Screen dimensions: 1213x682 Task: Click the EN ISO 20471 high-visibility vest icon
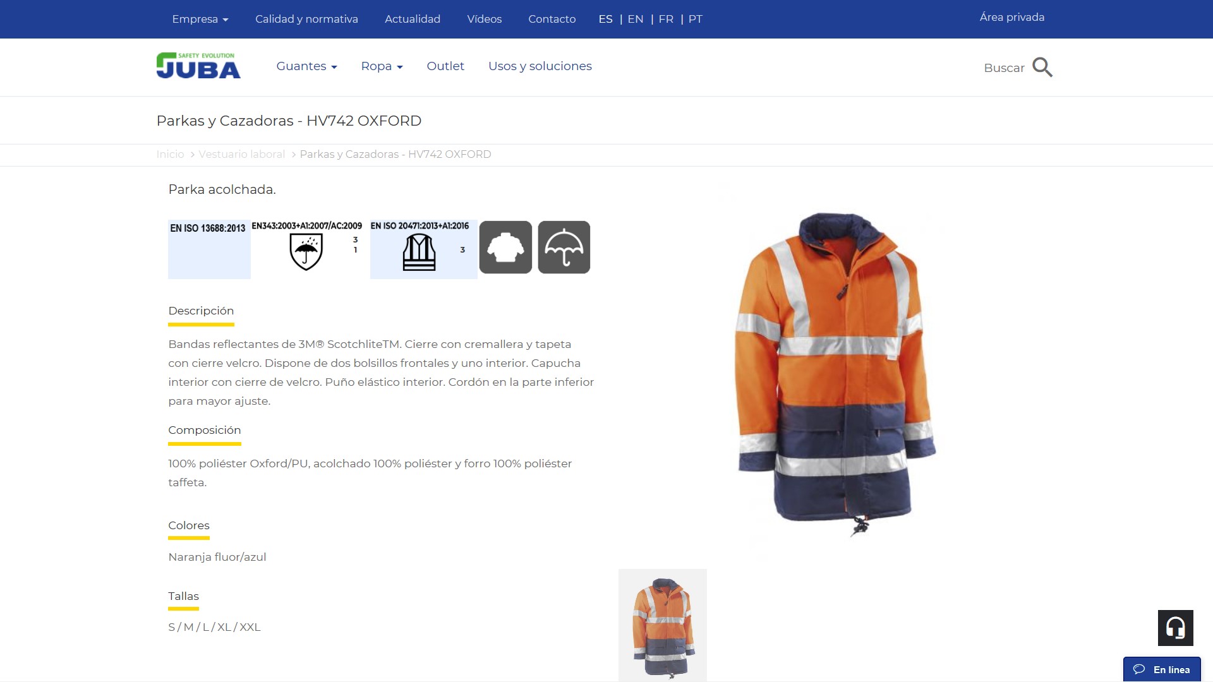point(419,252)
